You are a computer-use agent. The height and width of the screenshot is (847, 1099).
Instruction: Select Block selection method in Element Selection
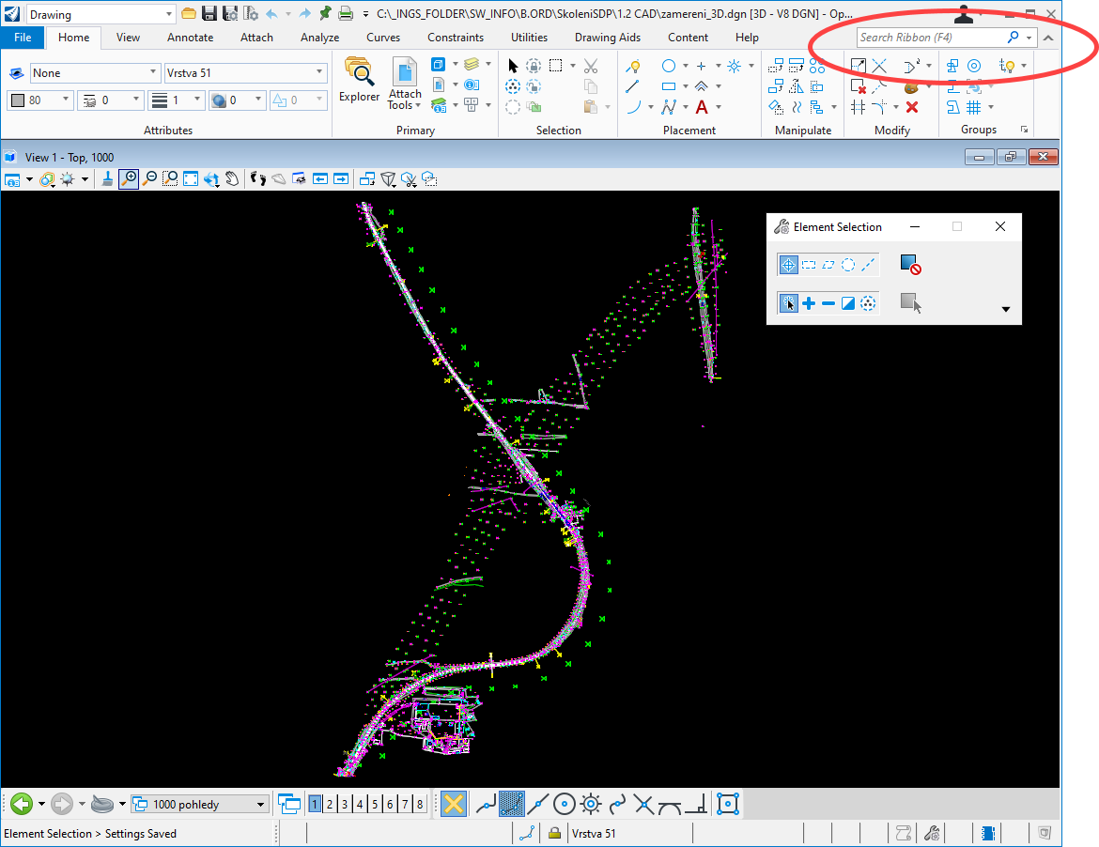tap(809, 265)
